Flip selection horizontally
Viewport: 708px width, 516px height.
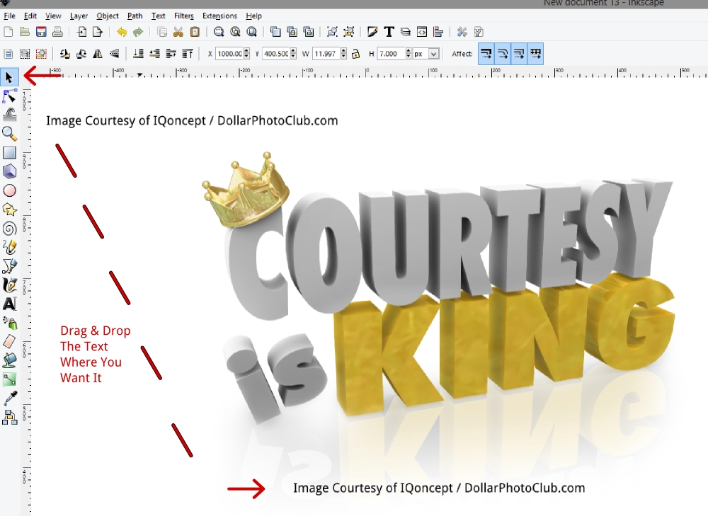pyautogui.click(x=98, y=55)
